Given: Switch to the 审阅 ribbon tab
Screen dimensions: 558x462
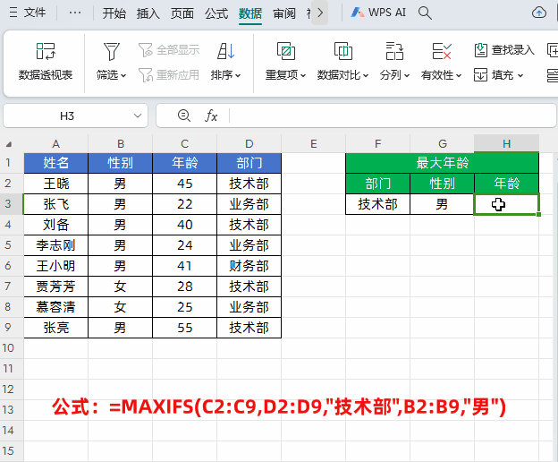Looking at the screenshot, I should pyautogui.click(x=284, y=13).
